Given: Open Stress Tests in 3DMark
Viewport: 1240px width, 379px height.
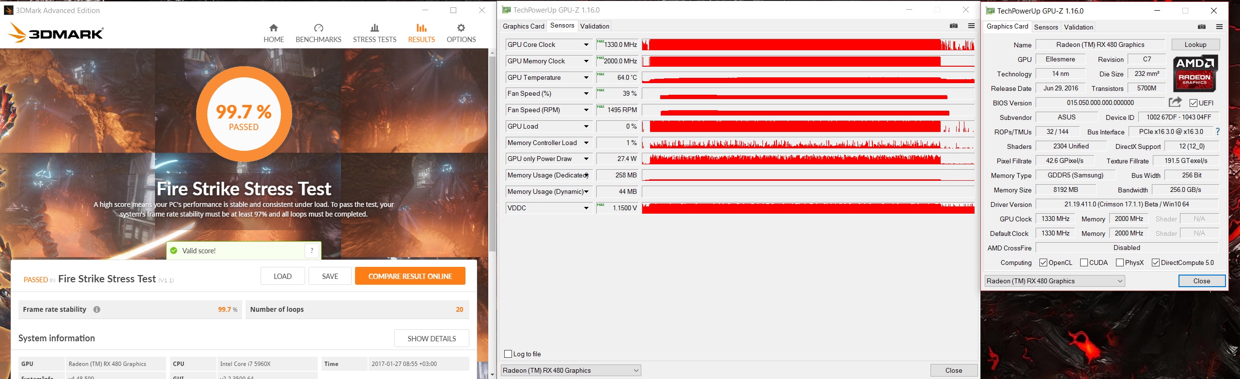Looking at the screenshot, I should point(374,33).
